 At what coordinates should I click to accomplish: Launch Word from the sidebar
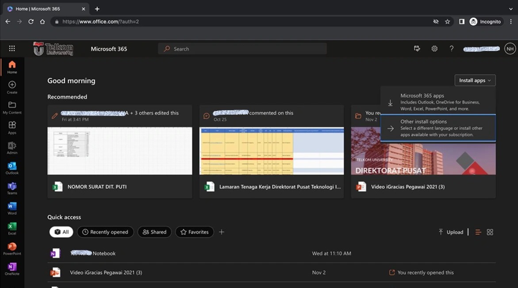[x=12, y=208]
